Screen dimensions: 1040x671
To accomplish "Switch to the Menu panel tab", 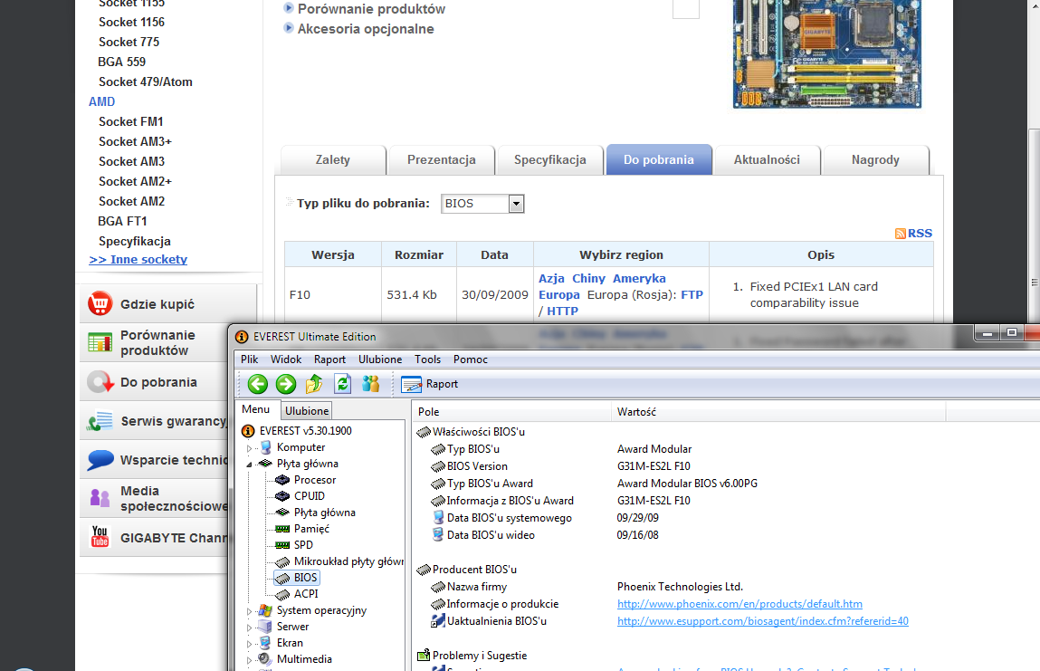I will (256, 409).
